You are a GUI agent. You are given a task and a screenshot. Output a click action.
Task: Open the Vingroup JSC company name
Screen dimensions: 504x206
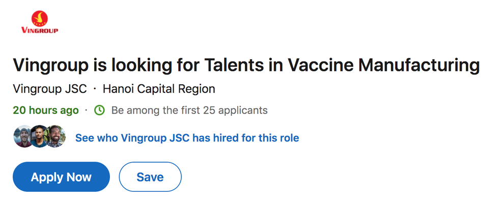(50, 89)
